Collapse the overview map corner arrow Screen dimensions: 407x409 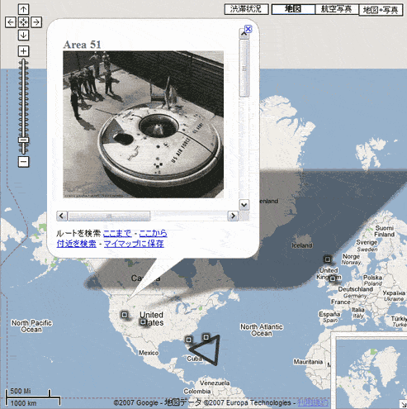click(x=403, y=405)
